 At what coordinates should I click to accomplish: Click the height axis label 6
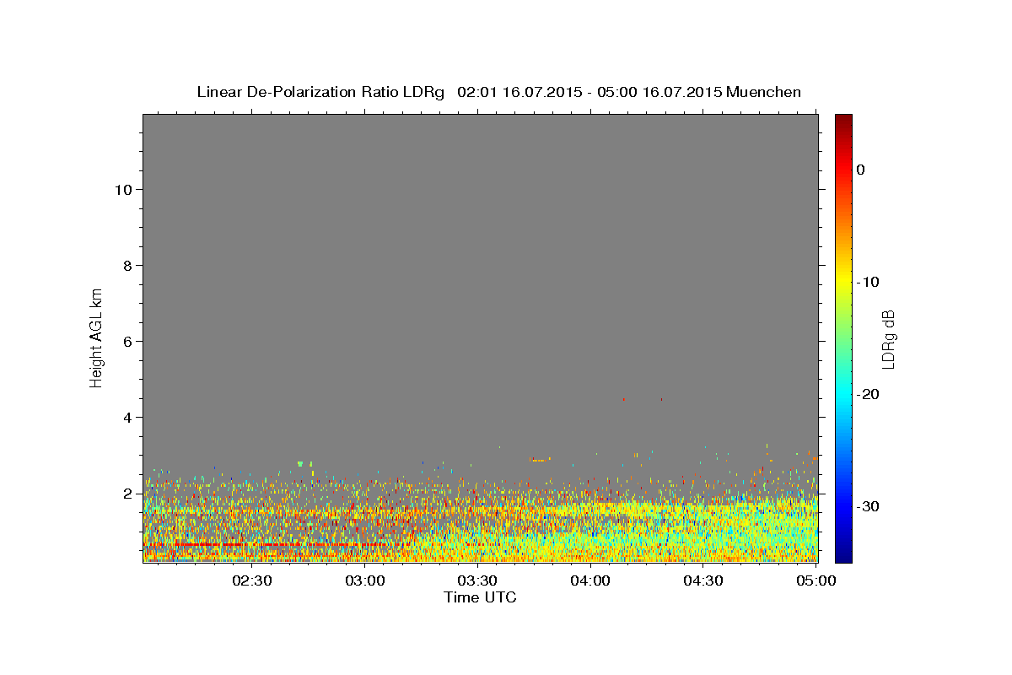coord(128,341)
